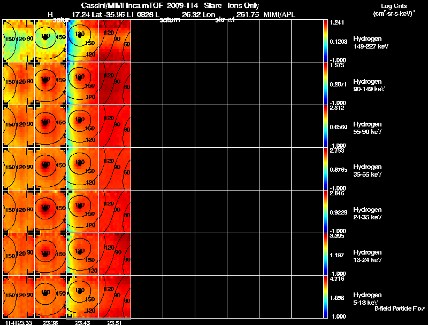View the 5-13 keV image at 23:43

[83, 297]
